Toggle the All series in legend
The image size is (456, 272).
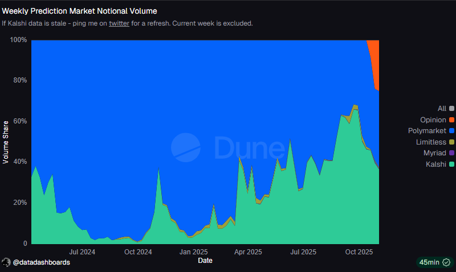tap(442, 108)
